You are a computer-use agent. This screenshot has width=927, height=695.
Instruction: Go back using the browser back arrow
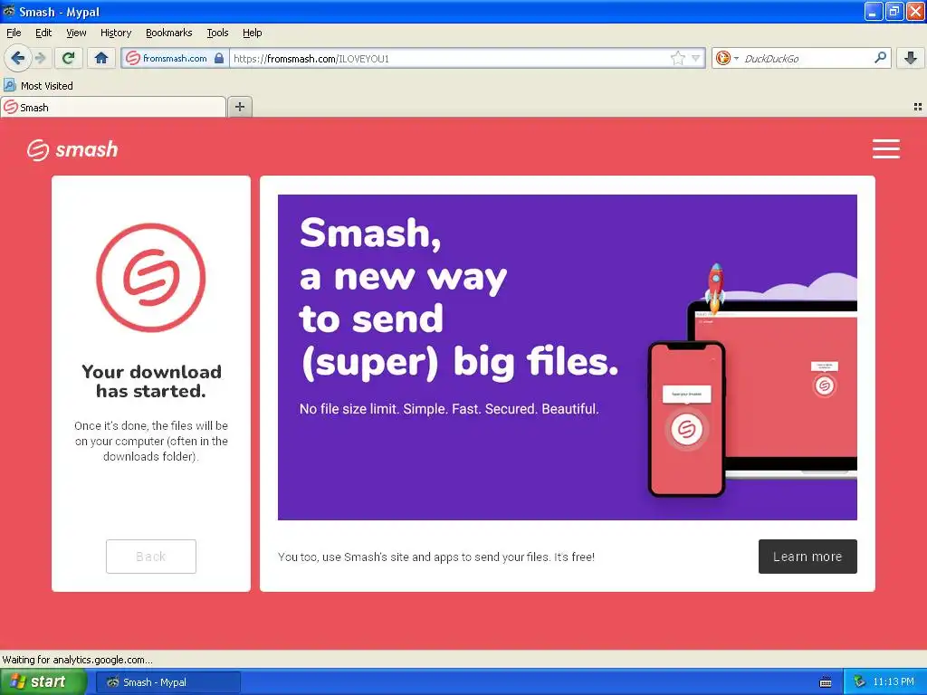tap(17, 58)
